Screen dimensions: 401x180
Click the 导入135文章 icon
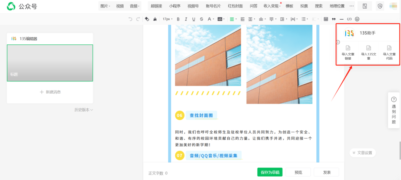click(x=369, y=48)
